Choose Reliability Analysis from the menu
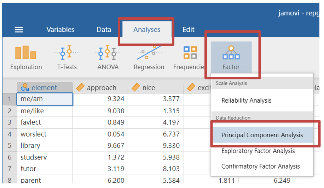This screenshot has width=324, height=188. [246, 101]
